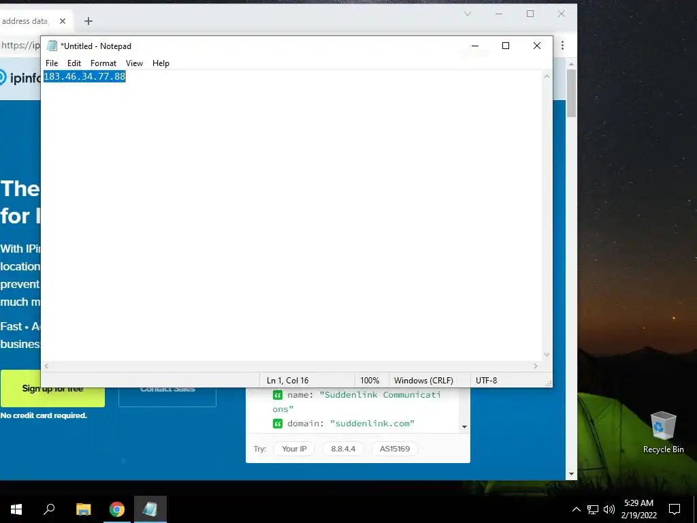This screenshot has height=523, width=697.
Task: Click the Chrome page scrollbar thumb
Action: [572, 93]
